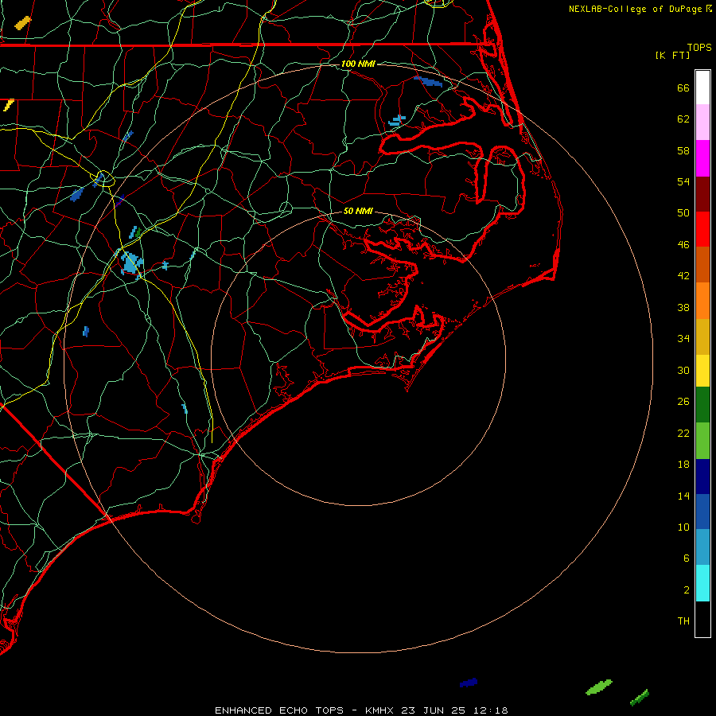Image resolution: width=716 pixels, height=716 pixels.
Task: Click the 50 legend value label
Action: tap(683, 213)
